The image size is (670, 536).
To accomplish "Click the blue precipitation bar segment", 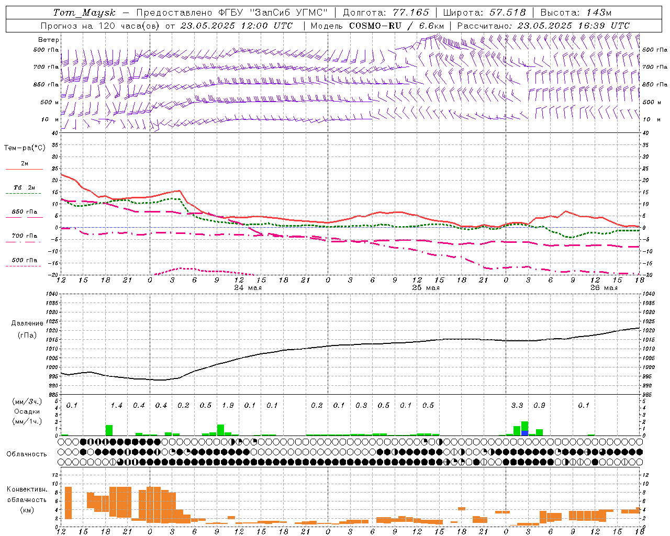I will (x=524, y=433).
